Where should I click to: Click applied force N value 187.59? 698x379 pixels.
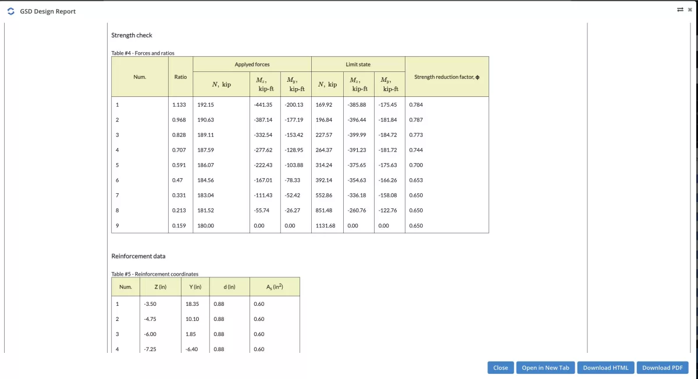[205, 150]
